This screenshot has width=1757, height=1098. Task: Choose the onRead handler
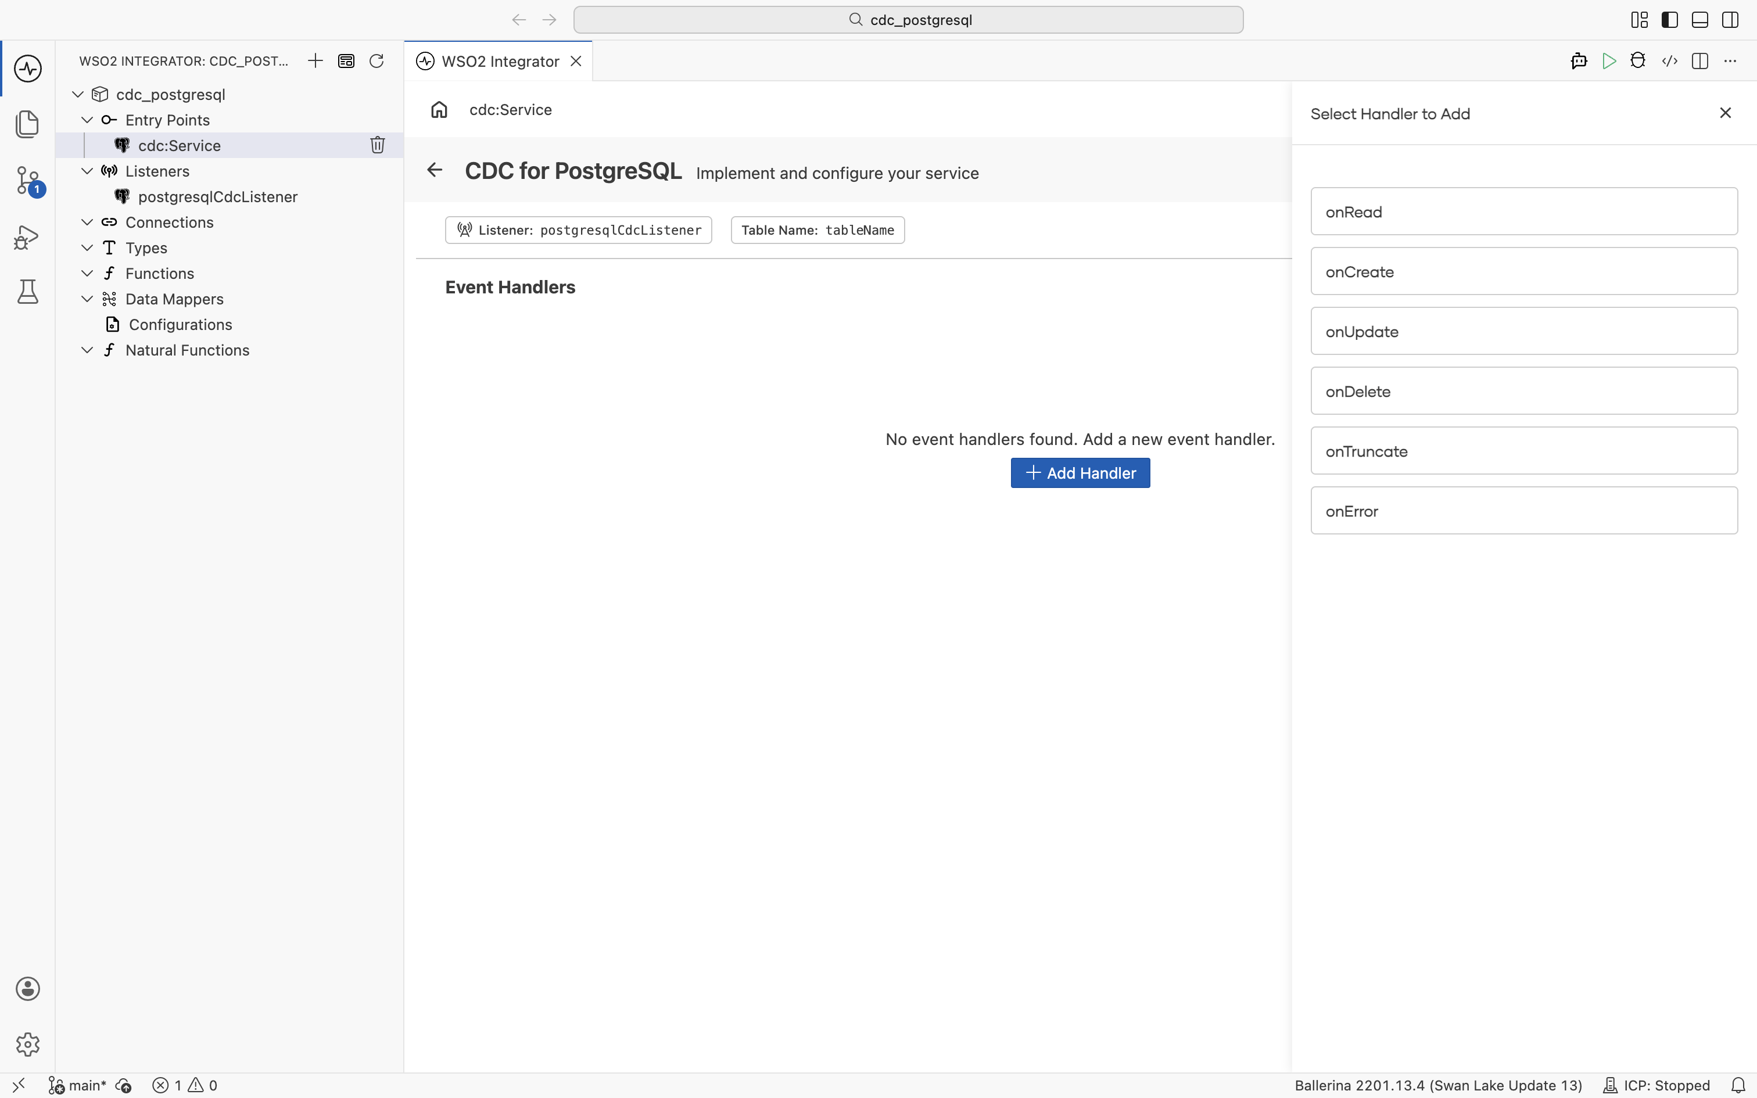(1524, 211)
